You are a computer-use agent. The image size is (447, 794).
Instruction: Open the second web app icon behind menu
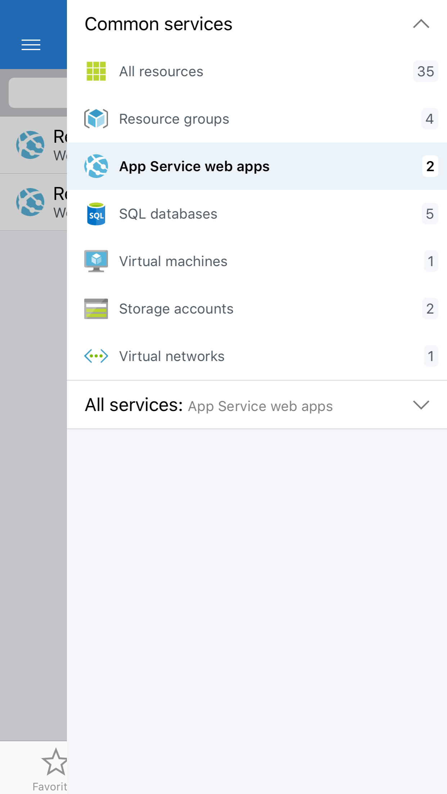coord(30,202)
